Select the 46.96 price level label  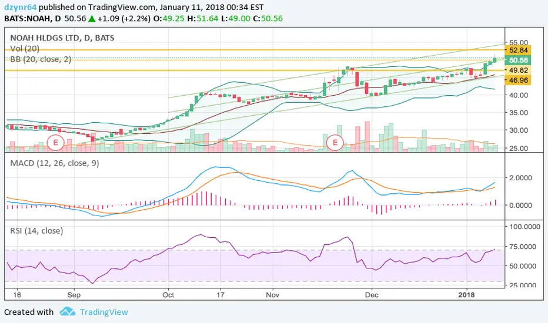click(518, 80)
